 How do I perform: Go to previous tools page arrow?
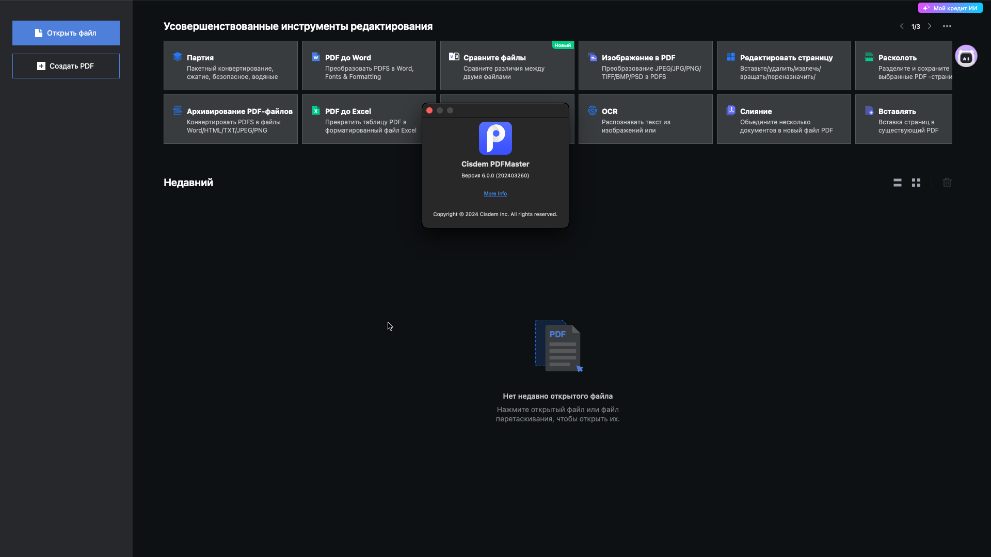point(902,26)
